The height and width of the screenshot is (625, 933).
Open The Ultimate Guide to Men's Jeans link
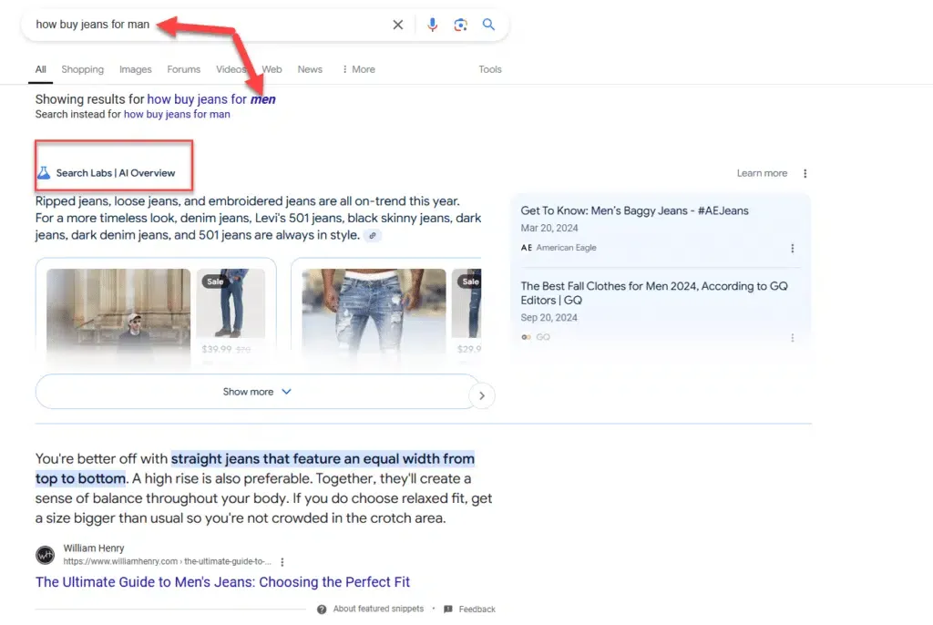click(x=222, y=582)
